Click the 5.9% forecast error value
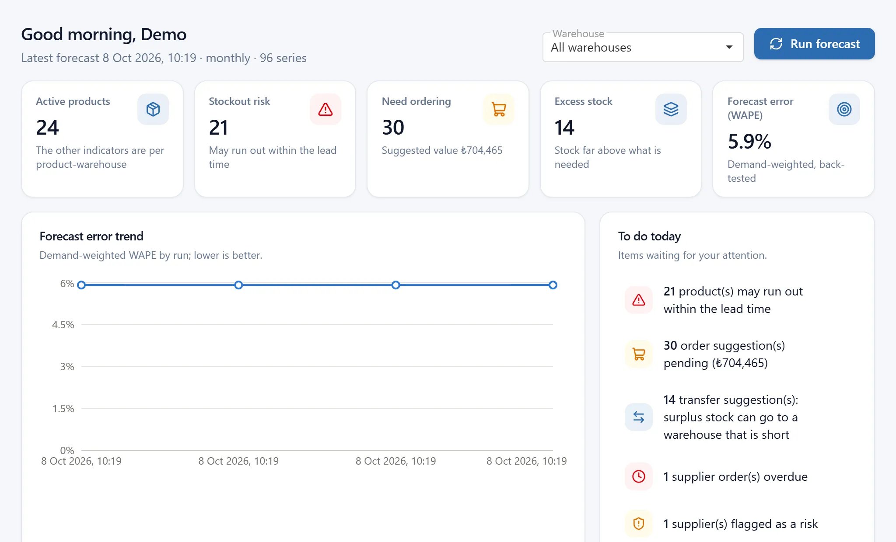This screenshot has height=542, width=896. click(749, 142)
